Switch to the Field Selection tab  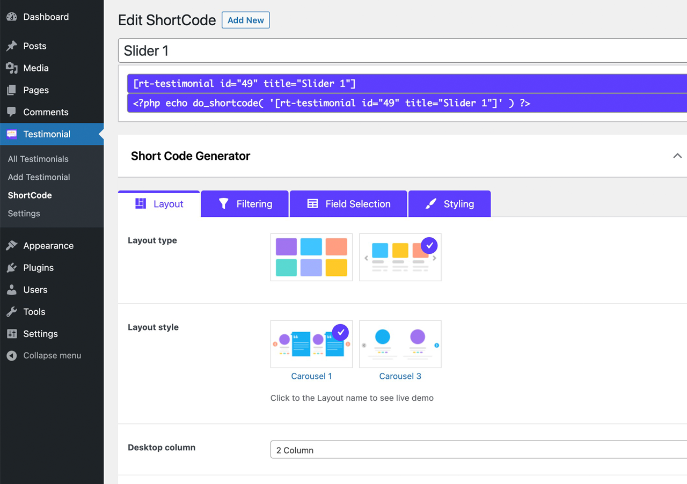(348, 204)
